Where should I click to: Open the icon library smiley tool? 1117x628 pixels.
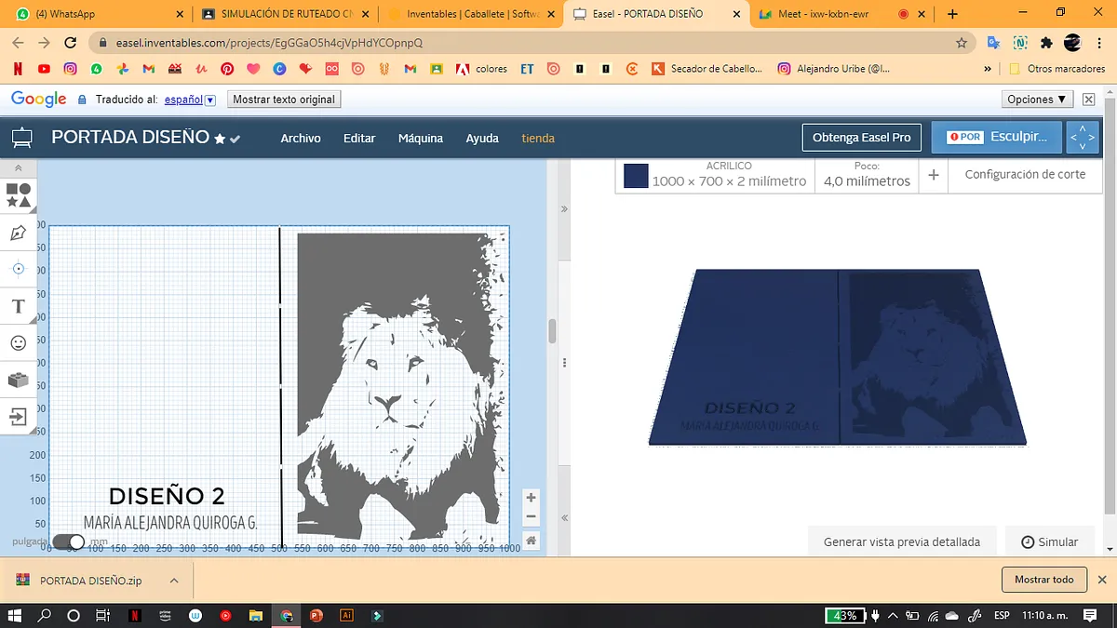tap(18, 343)
